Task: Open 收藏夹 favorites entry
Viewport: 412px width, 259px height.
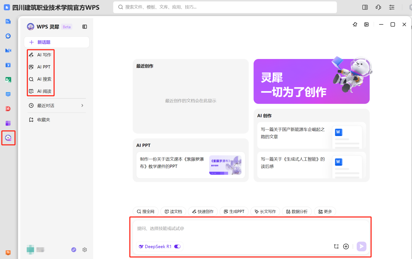Action: click(x=40, y=120)
